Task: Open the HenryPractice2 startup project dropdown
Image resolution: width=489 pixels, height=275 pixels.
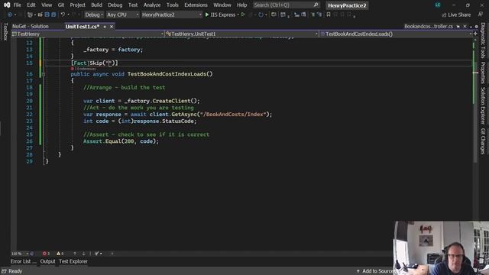Action: point(171,15)
